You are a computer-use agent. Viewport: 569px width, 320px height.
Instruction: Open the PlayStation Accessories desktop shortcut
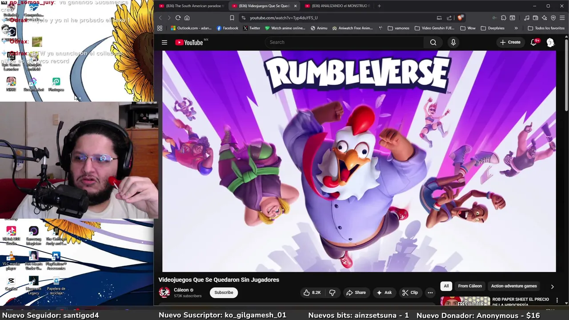pyautogui.click(x=56, y=261)
